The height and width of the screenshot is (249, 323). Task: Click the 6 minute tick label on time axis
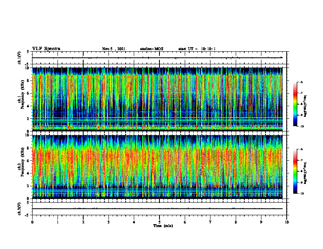(x=185, y=222)
